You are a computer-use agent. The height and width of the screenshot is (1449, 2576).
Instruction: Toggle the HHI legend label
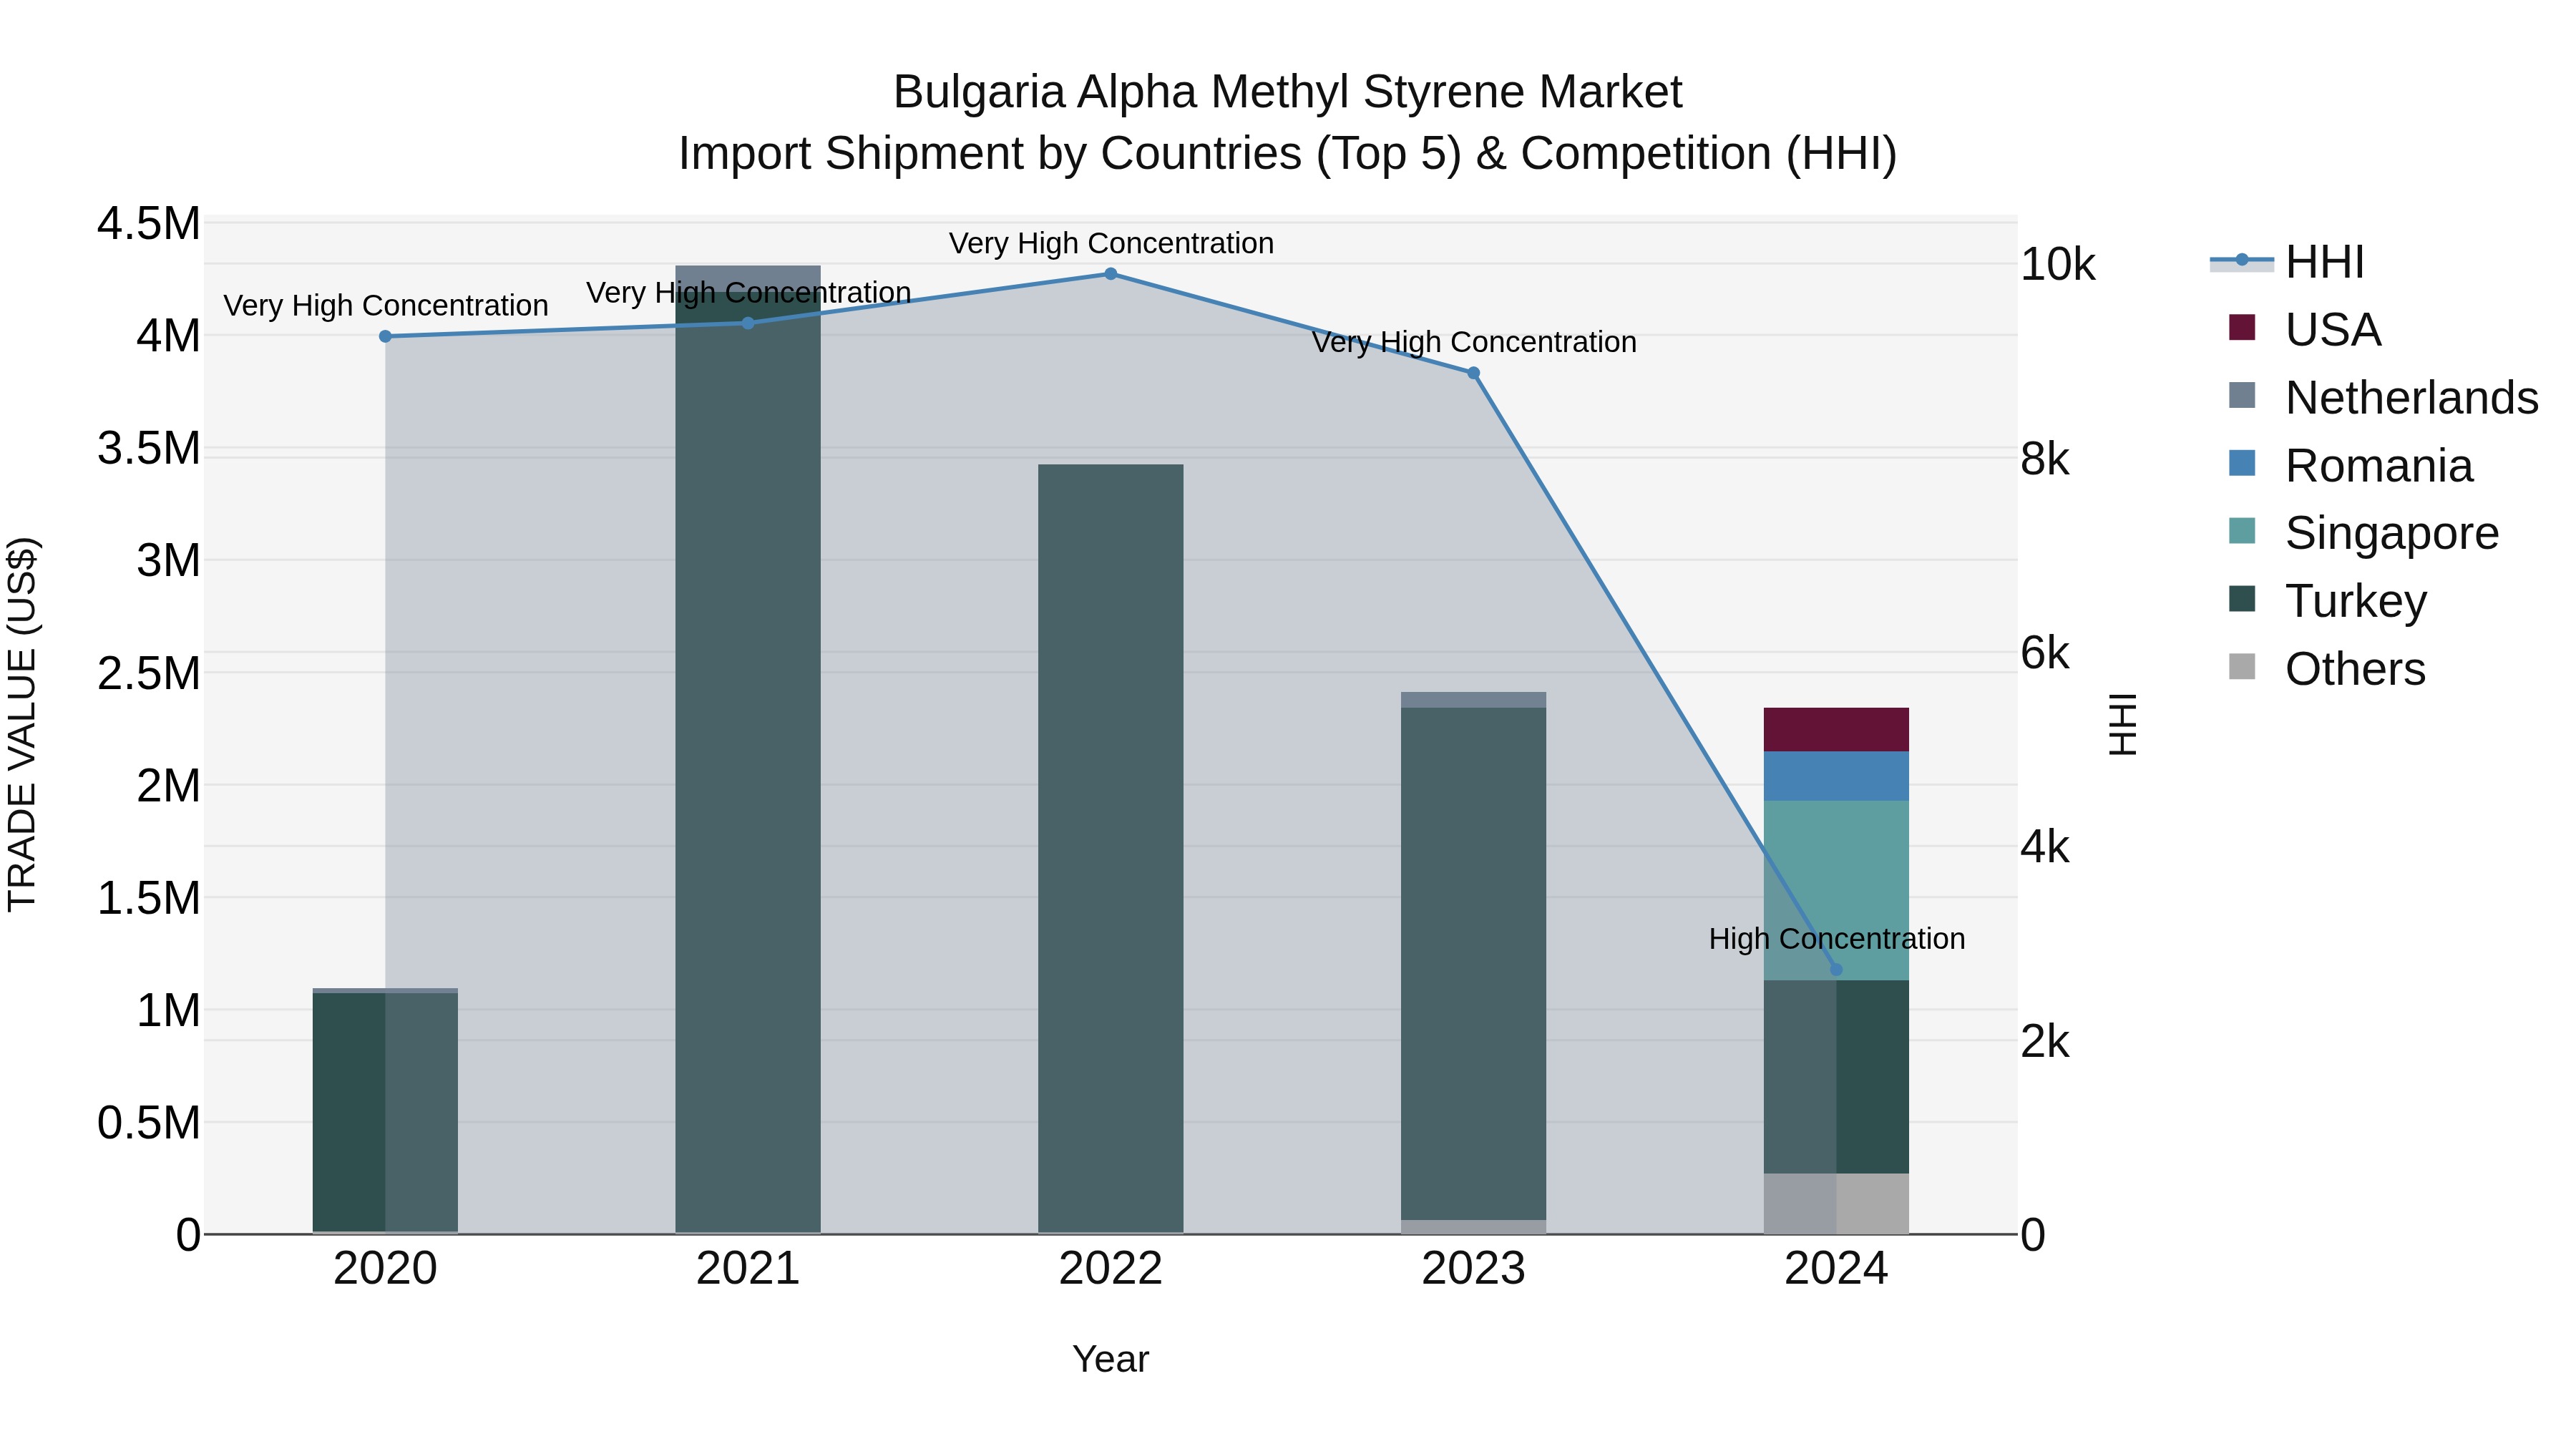tap(2325, 263)
